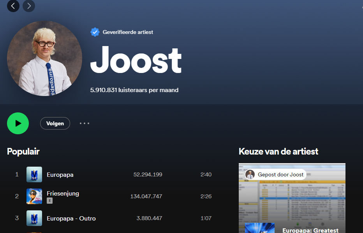This screenshot has width=363, height=233.
Task: Select the Friesenjung track title
Action: 63,193
